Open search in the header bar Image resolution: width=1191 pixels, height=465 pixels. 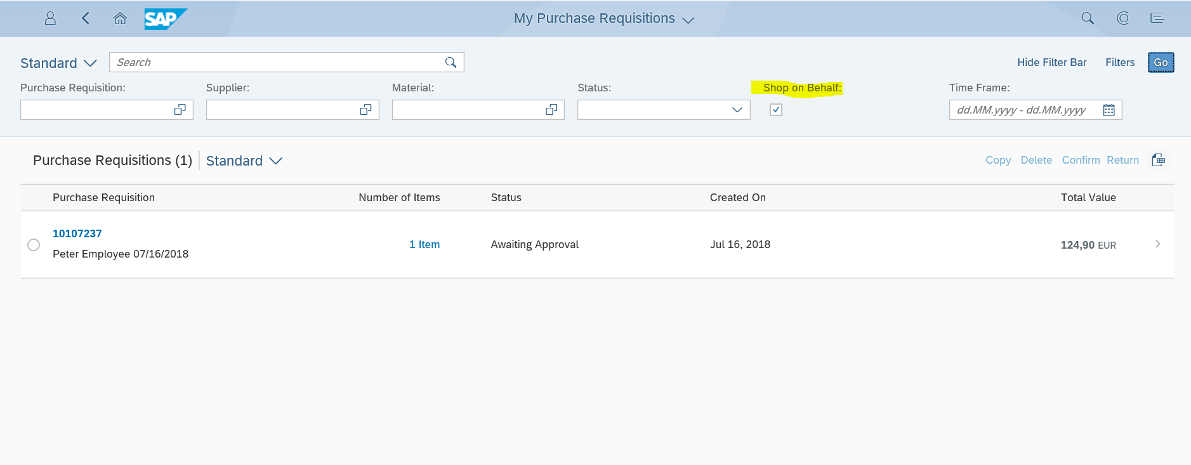(1087, 18)
